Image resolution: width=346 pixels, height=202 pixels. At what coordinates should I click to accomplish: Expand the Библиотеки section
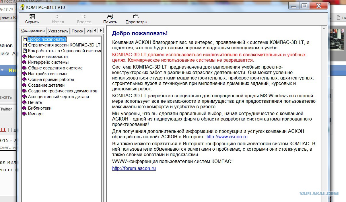point(40,108)
